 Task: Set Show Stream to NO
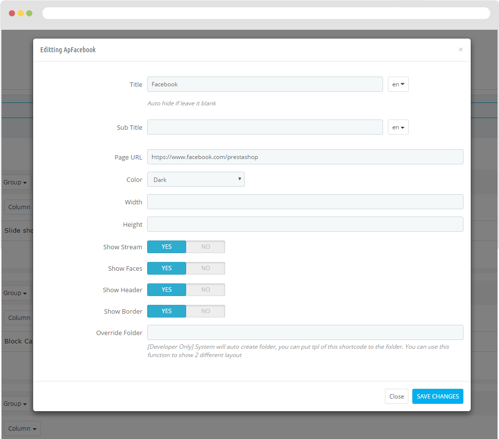click(x=206, y=247)
